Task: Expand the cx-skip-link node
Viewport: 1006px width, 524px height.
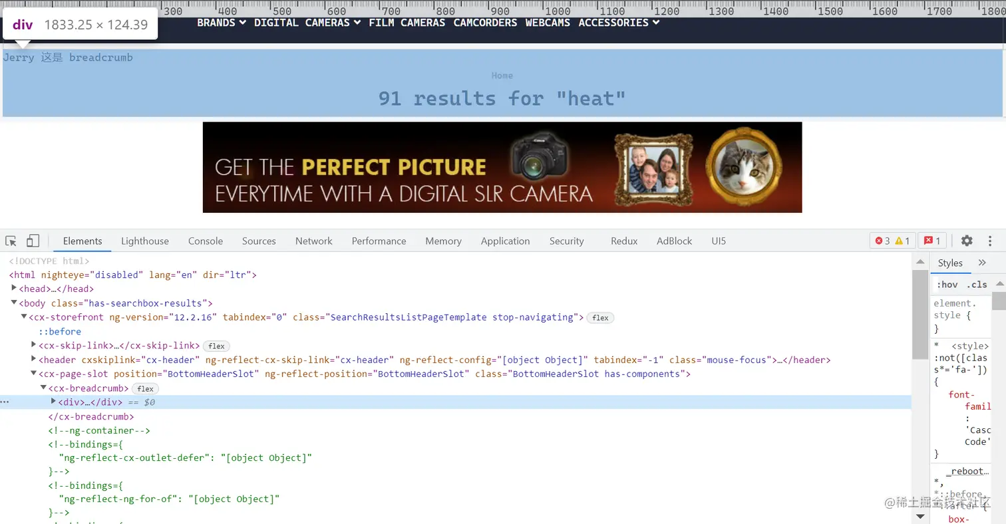Action: (34, 344)
